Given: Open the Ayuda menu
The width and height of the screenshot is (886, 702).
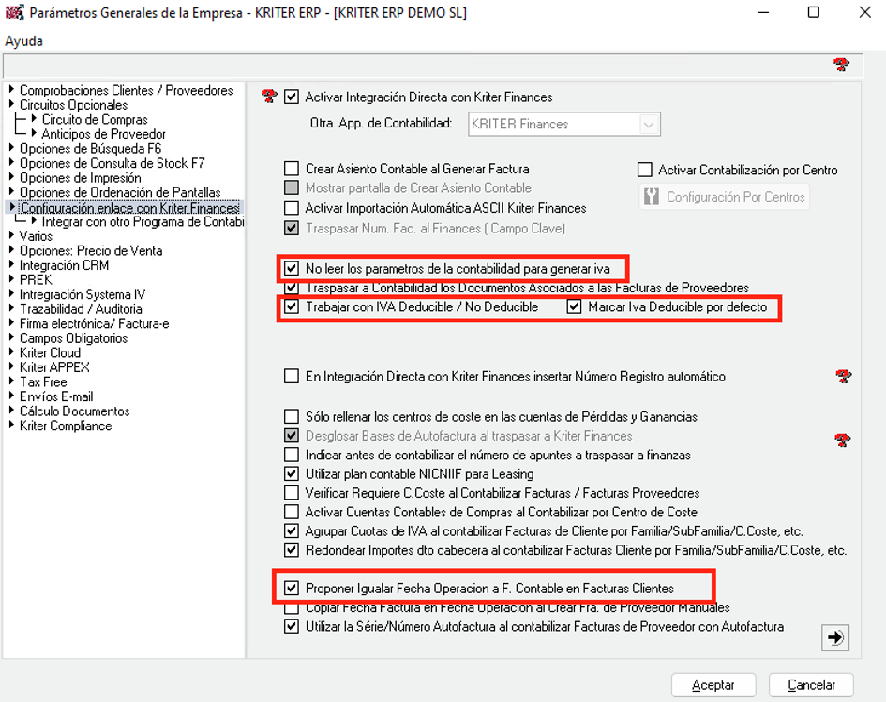Looking at the screenshot, I should point(23,40).
